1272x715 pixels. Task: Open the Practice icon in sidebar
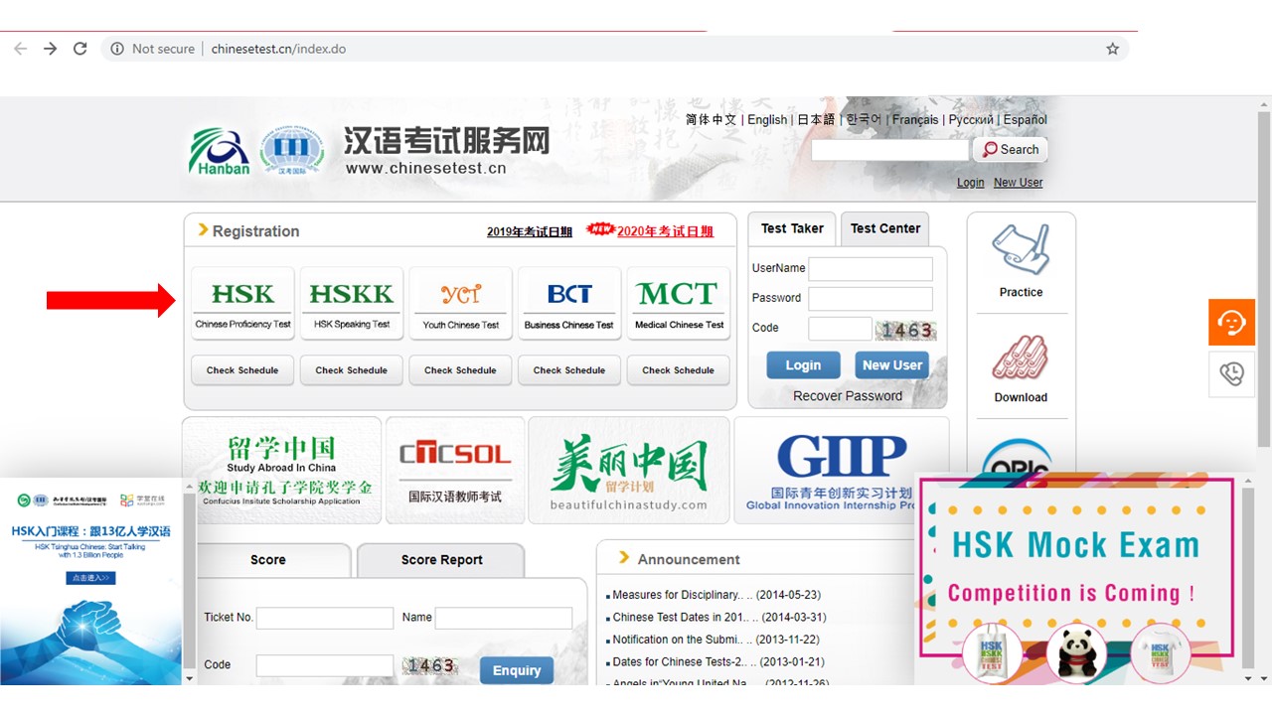1022,260
